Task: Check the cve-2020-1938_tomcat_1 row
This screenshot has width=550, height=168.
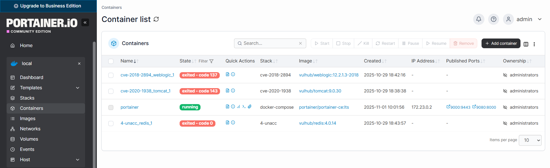Action: [x=111, y=91]
